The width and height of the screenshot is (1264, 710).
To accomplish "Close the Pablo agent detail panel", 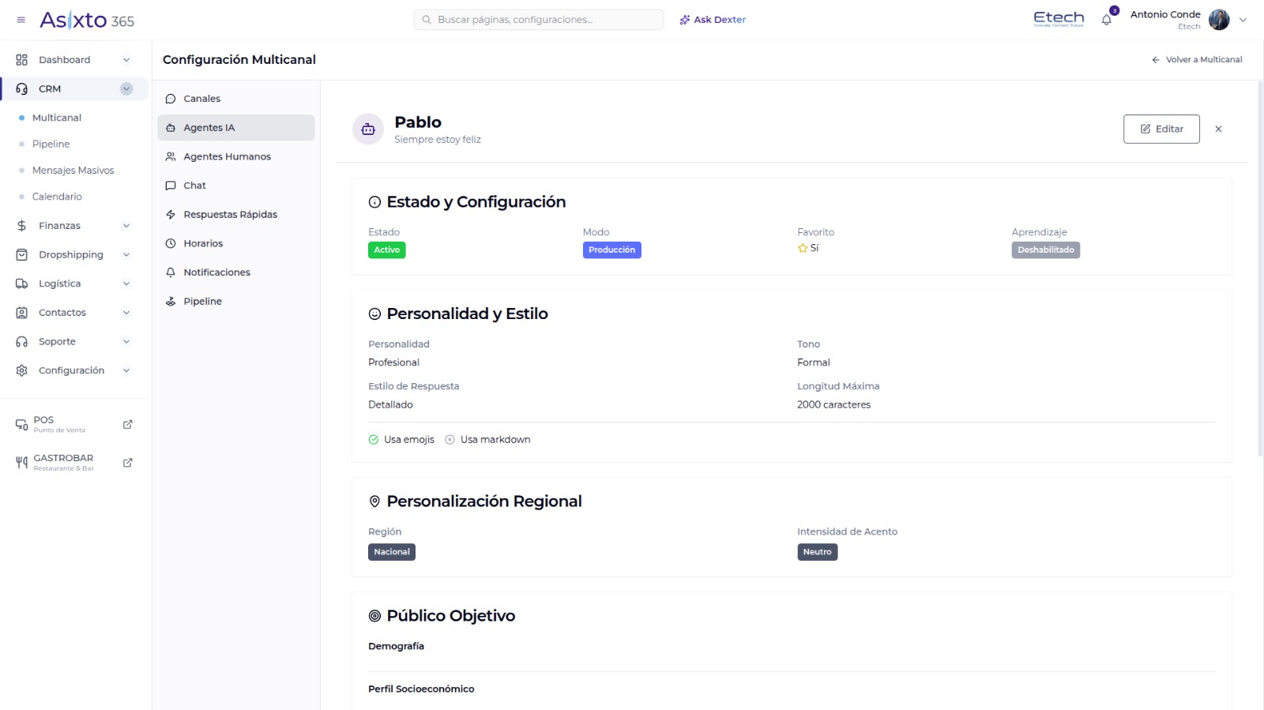I will click(x=1218, y=129).
